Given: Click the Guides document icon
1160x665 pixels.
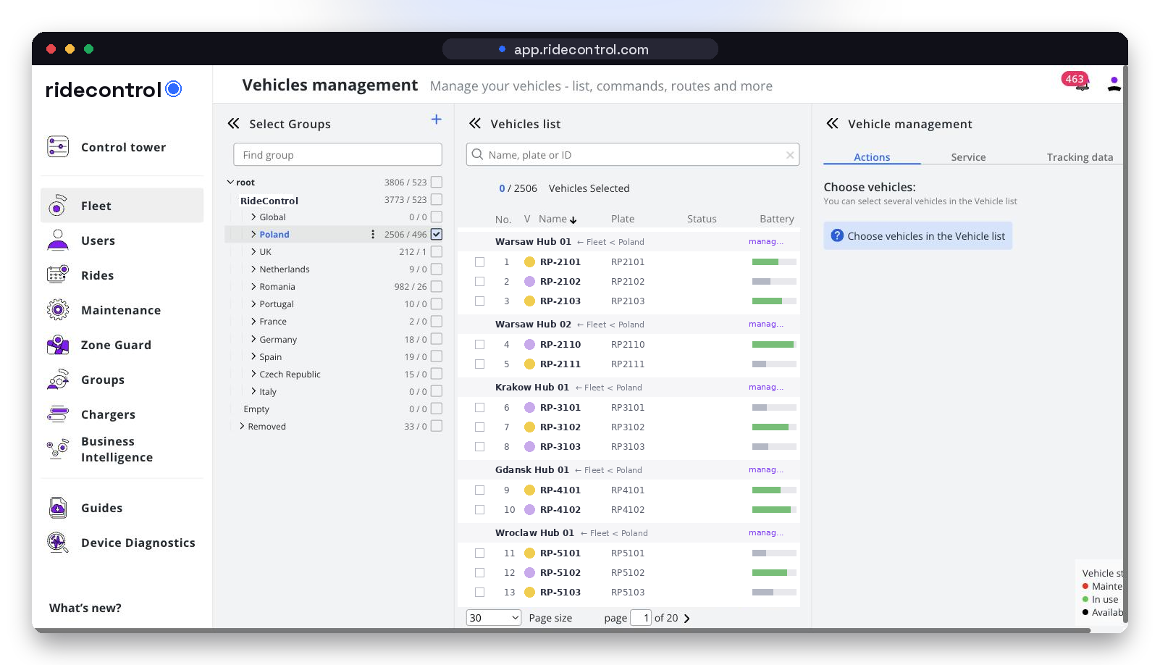Looking at the screenshot, I should [58, 508].
